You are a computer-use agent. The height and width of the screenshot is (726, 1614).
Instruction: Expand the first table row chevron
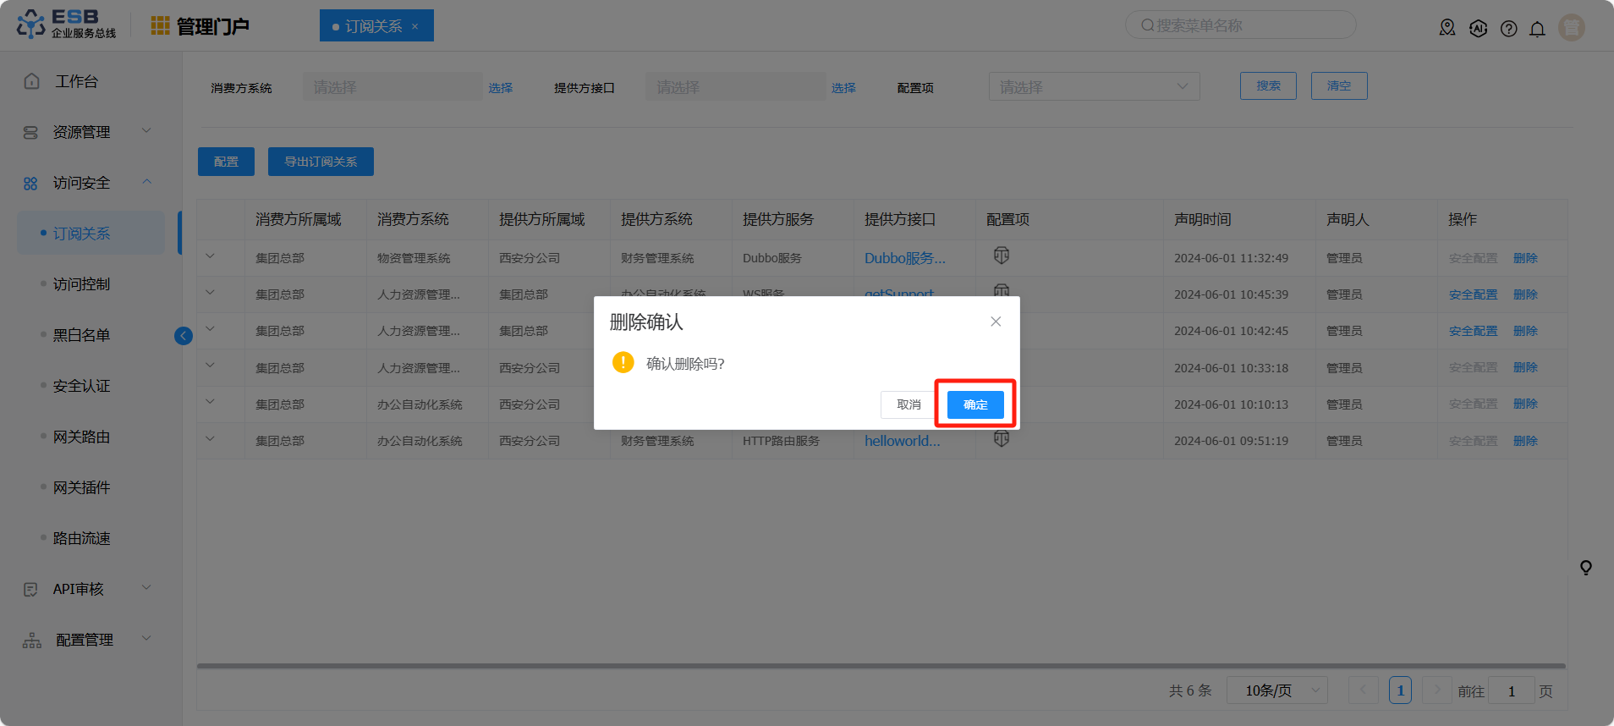click(x=210, y=256)
